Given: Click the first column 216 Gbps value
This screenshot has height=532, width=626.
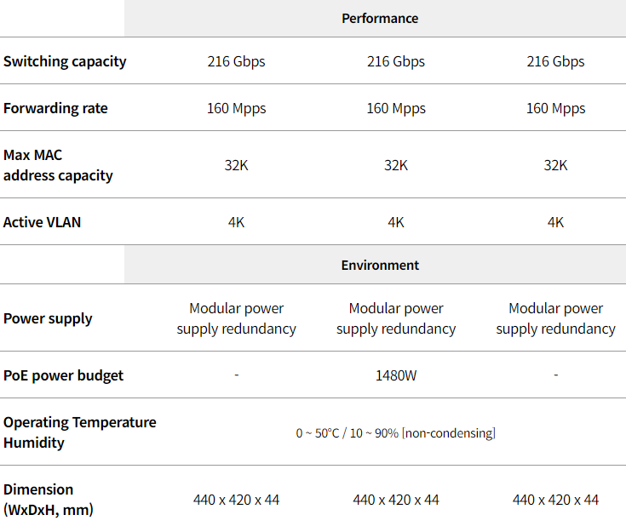Looking at the screenshot, I should click(236, 61).
